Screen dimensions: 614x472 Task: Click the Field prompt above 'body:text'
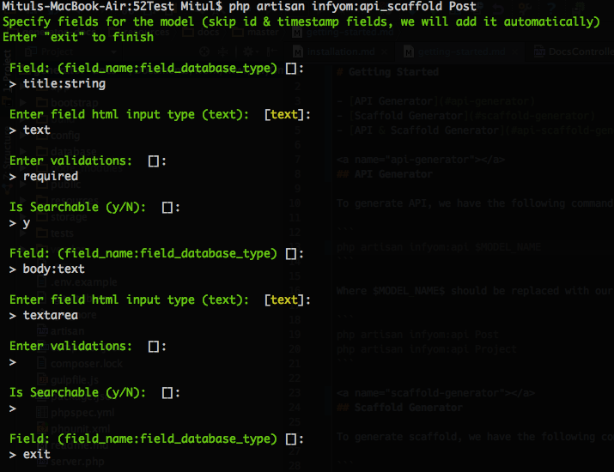tap(156, 254)
